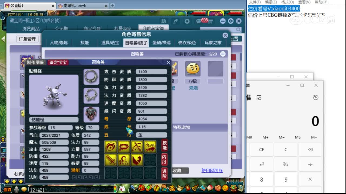The height and width of the screenshot is (194, 346).
Task: Select the sword skill icon
Action: point(111,160)
